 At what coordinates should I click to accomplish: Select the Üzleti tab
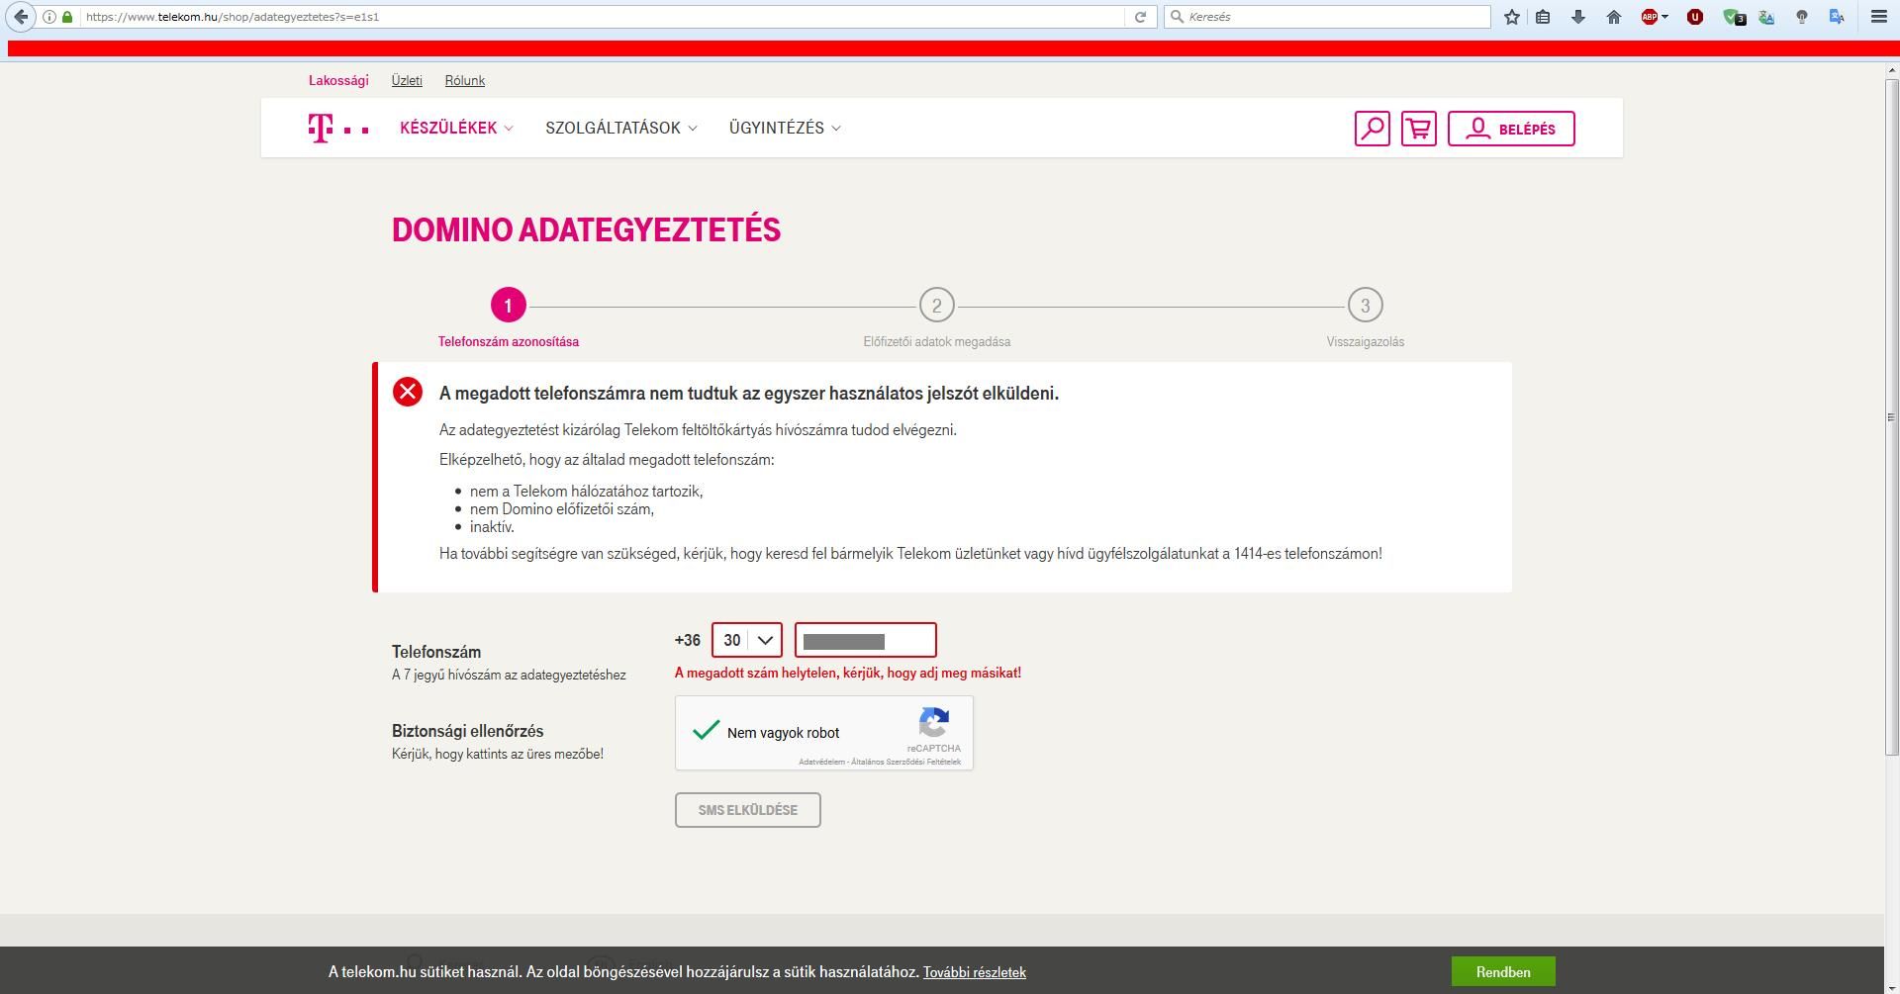(407, 80)
